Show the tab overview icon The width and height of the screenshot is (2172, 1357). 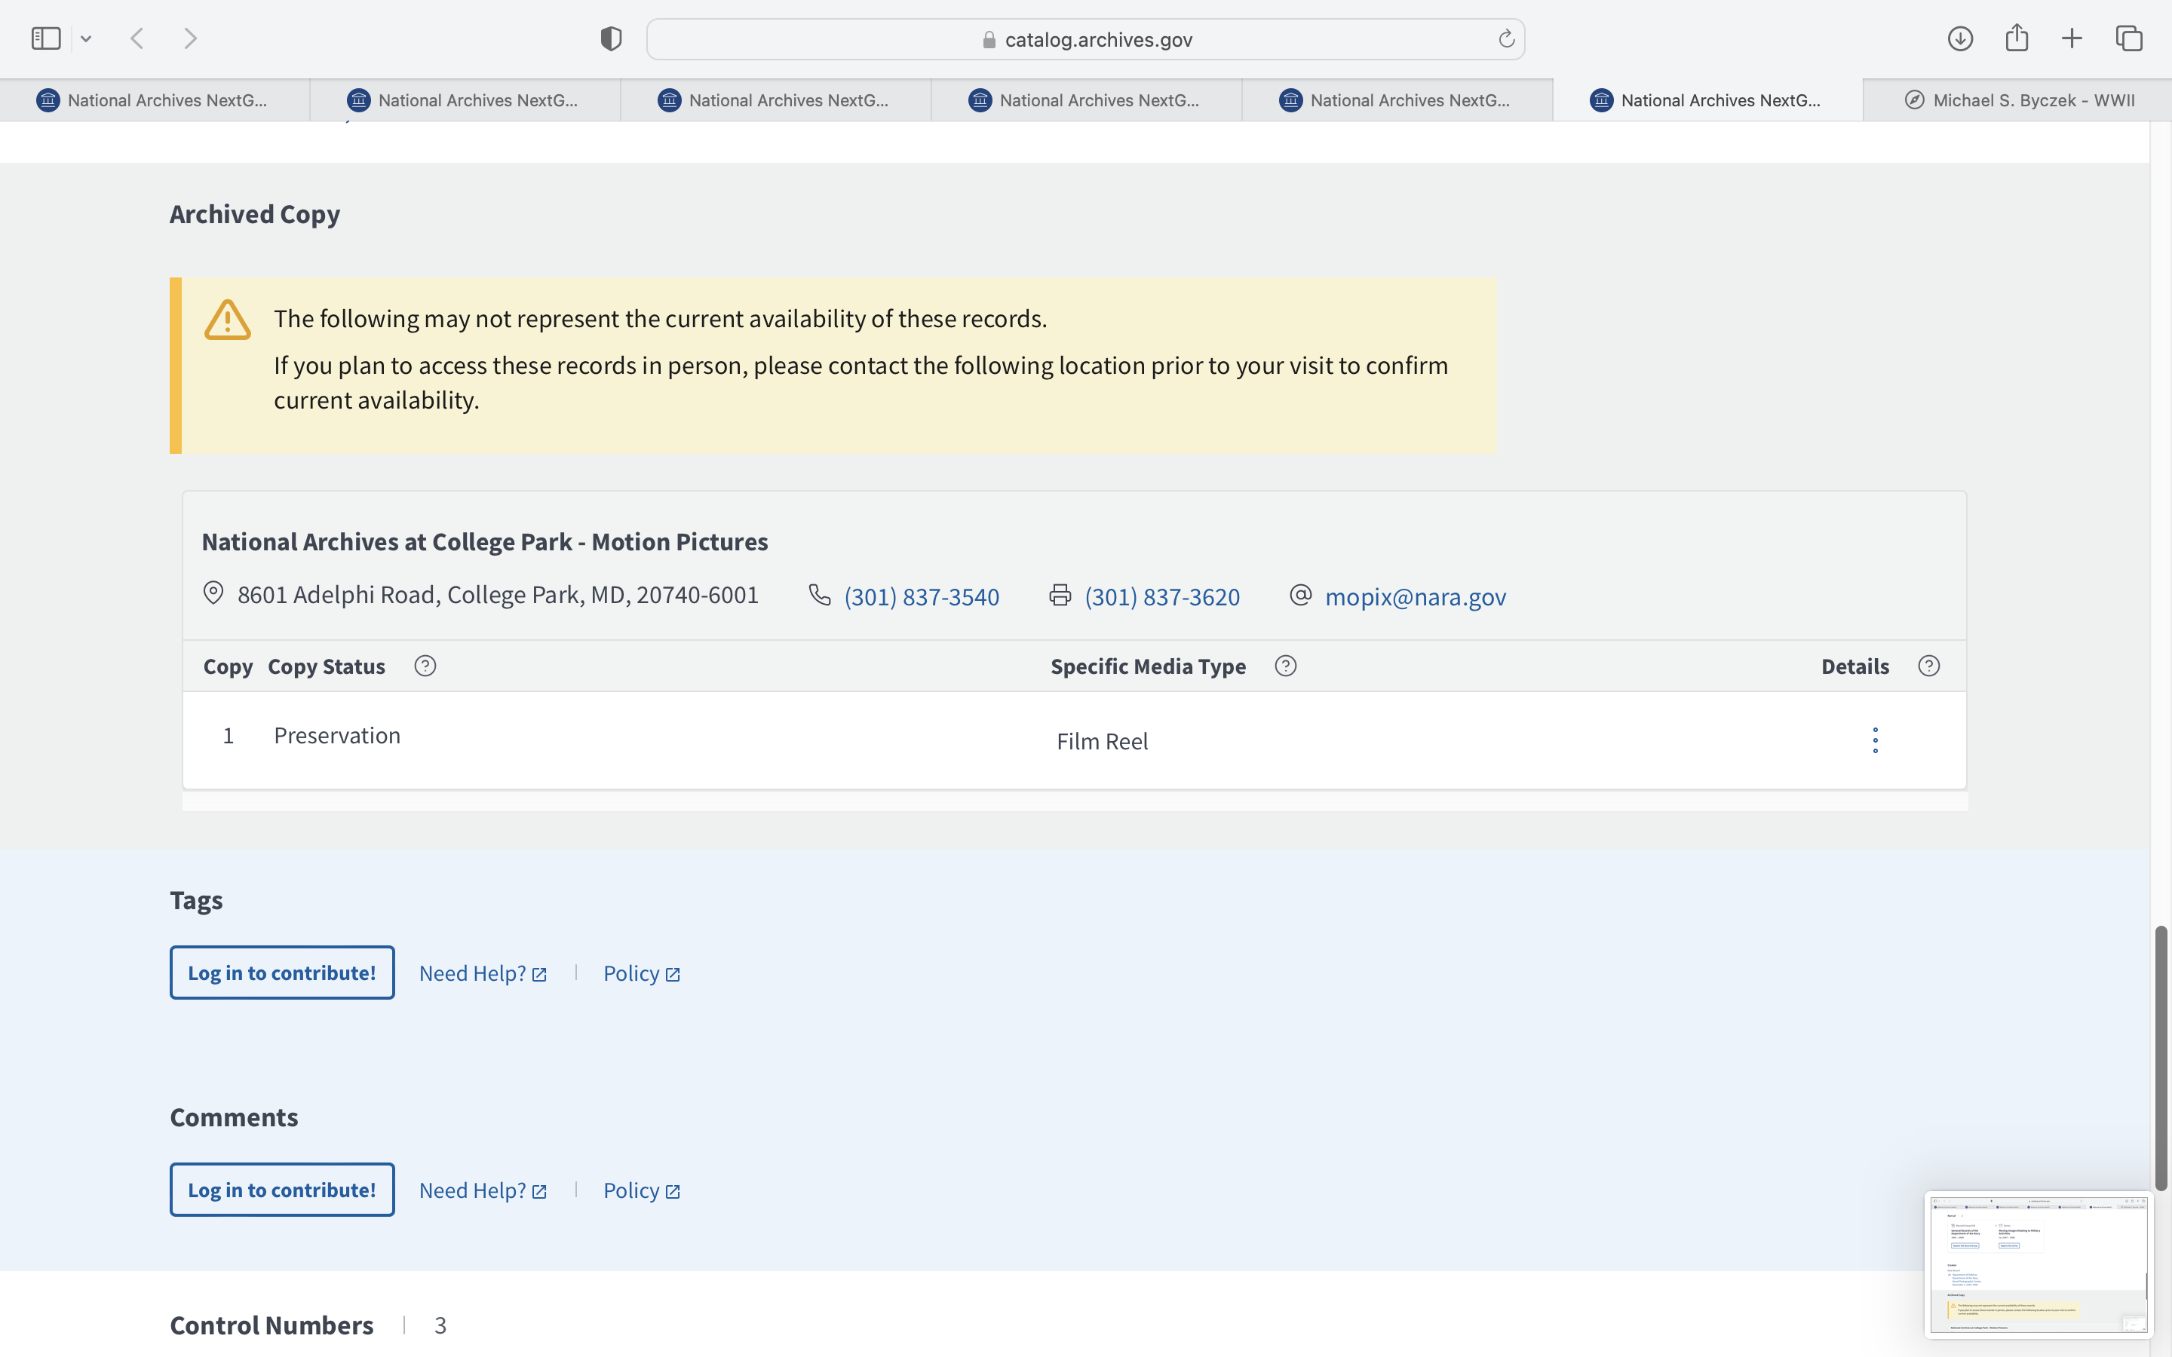(2129, 38)
